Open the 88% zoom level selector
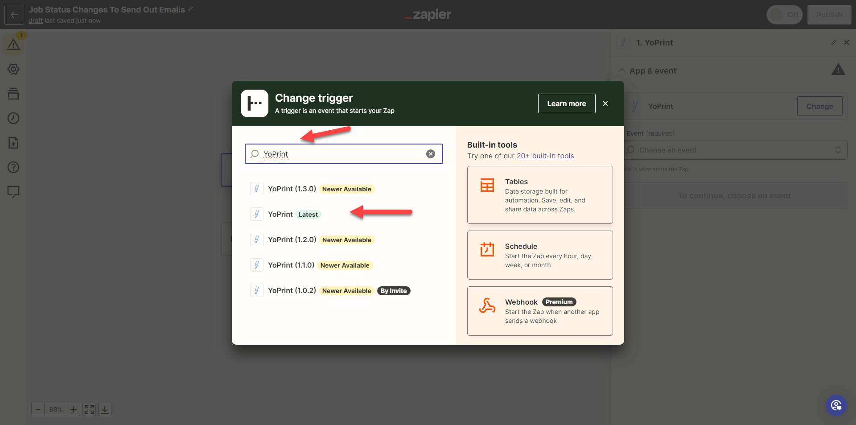Screen dimensions: 856x425 (56, 409)
